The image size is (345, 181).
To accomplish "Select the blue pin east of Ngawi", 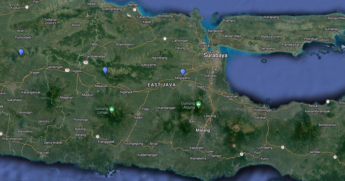I will pos(105,71).
